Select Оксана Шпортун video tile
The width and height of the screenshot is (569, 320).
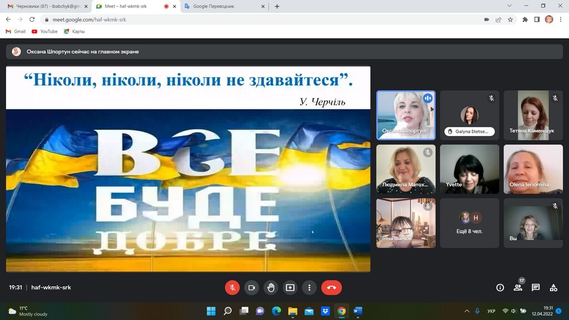point(406,116)
